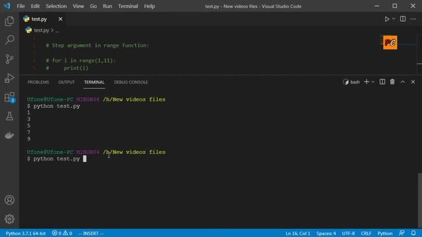422x237 pixels.
Task: Close the terminal panel
Action: tap(413, 82)
